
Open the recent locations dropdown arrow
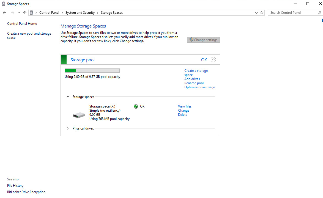(x=19, y=13)
